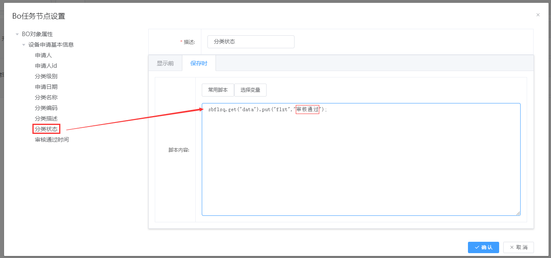Select the 申请日期 field
This screenshot has width=551, height=258.
[46, 87]
